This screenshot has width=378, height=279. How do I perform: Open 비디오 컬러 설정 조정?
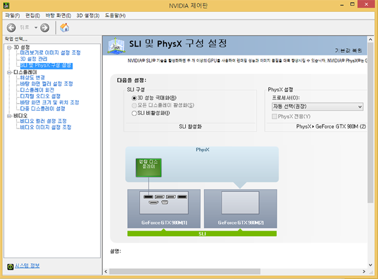[43, 121]
